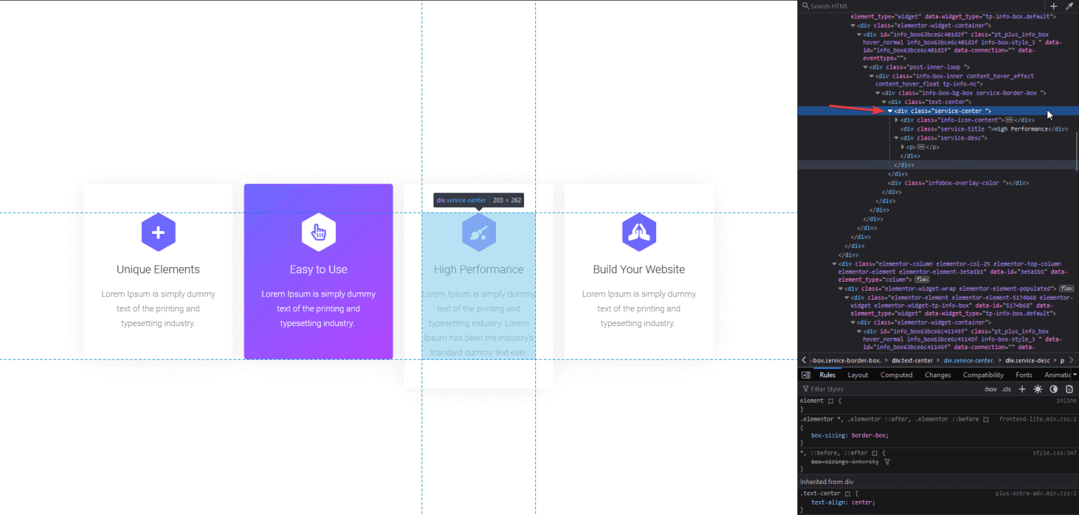Click the create new node plus icon
The height and width of the screenshot is (515, 1079).
pos(1053,6)
